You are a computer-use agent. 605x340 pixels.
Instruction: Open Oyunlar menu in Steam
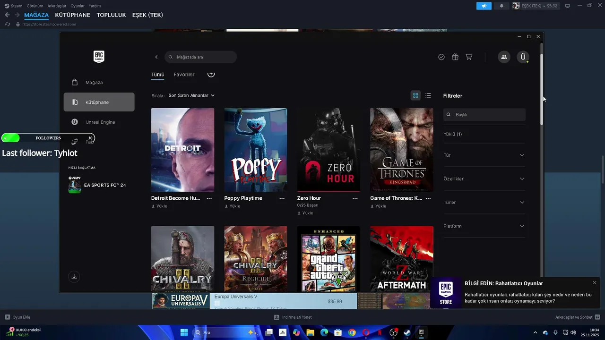pyautogui.click(x=78, y=6)
